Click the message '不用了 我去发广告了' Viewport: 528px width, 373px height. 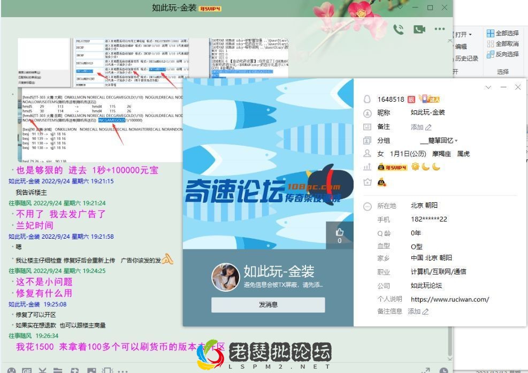(x=61, y=214)
